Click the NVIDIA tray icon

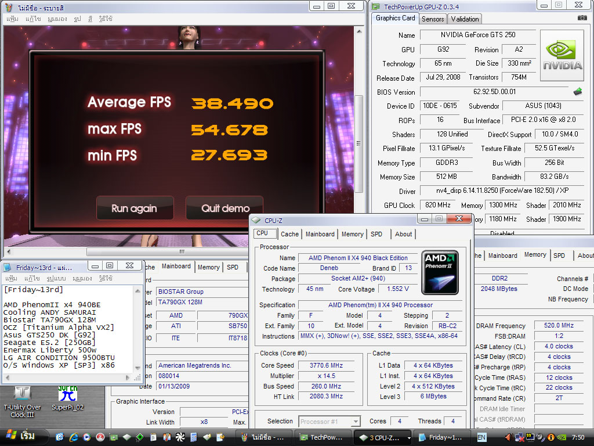(x=562, y=437)
